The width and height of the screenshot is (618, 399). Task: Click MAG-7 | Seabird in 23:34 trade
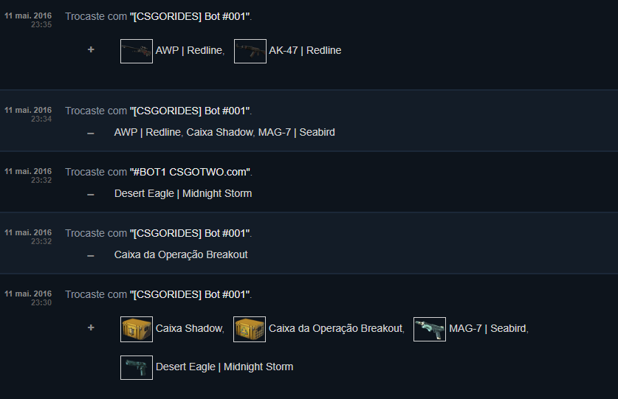click(x=296, y=132)
